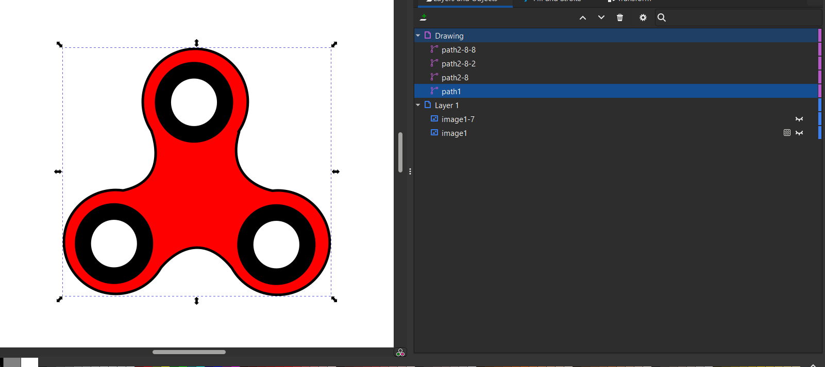
Task: Click the top-right corner scale handle on canvas
Action: click(334, 45)
